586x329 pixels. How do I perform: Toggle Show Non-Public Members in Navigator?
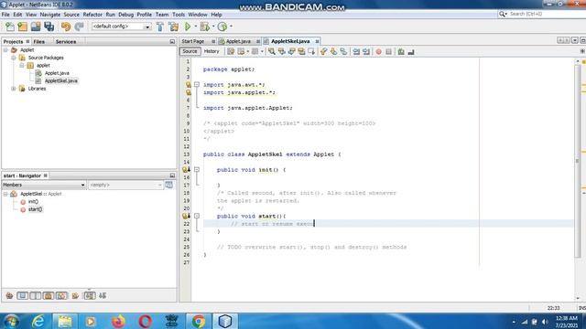coord(49,296)
